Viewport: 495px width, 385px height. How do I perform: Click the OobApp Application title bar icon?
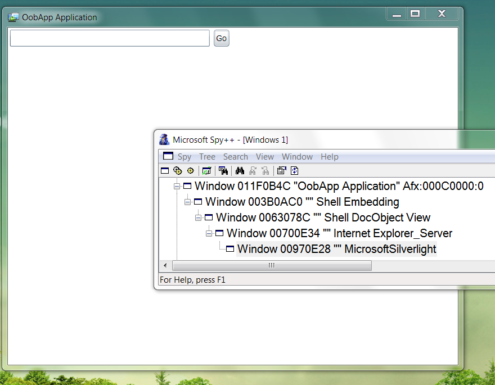(x=13, y=17)
